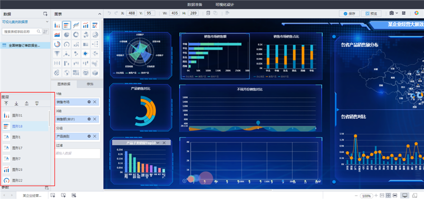Switch to 数据准备 top tab
Image resolution: width=424 pixels, height=199 pixels.
(x=195, y=4)
